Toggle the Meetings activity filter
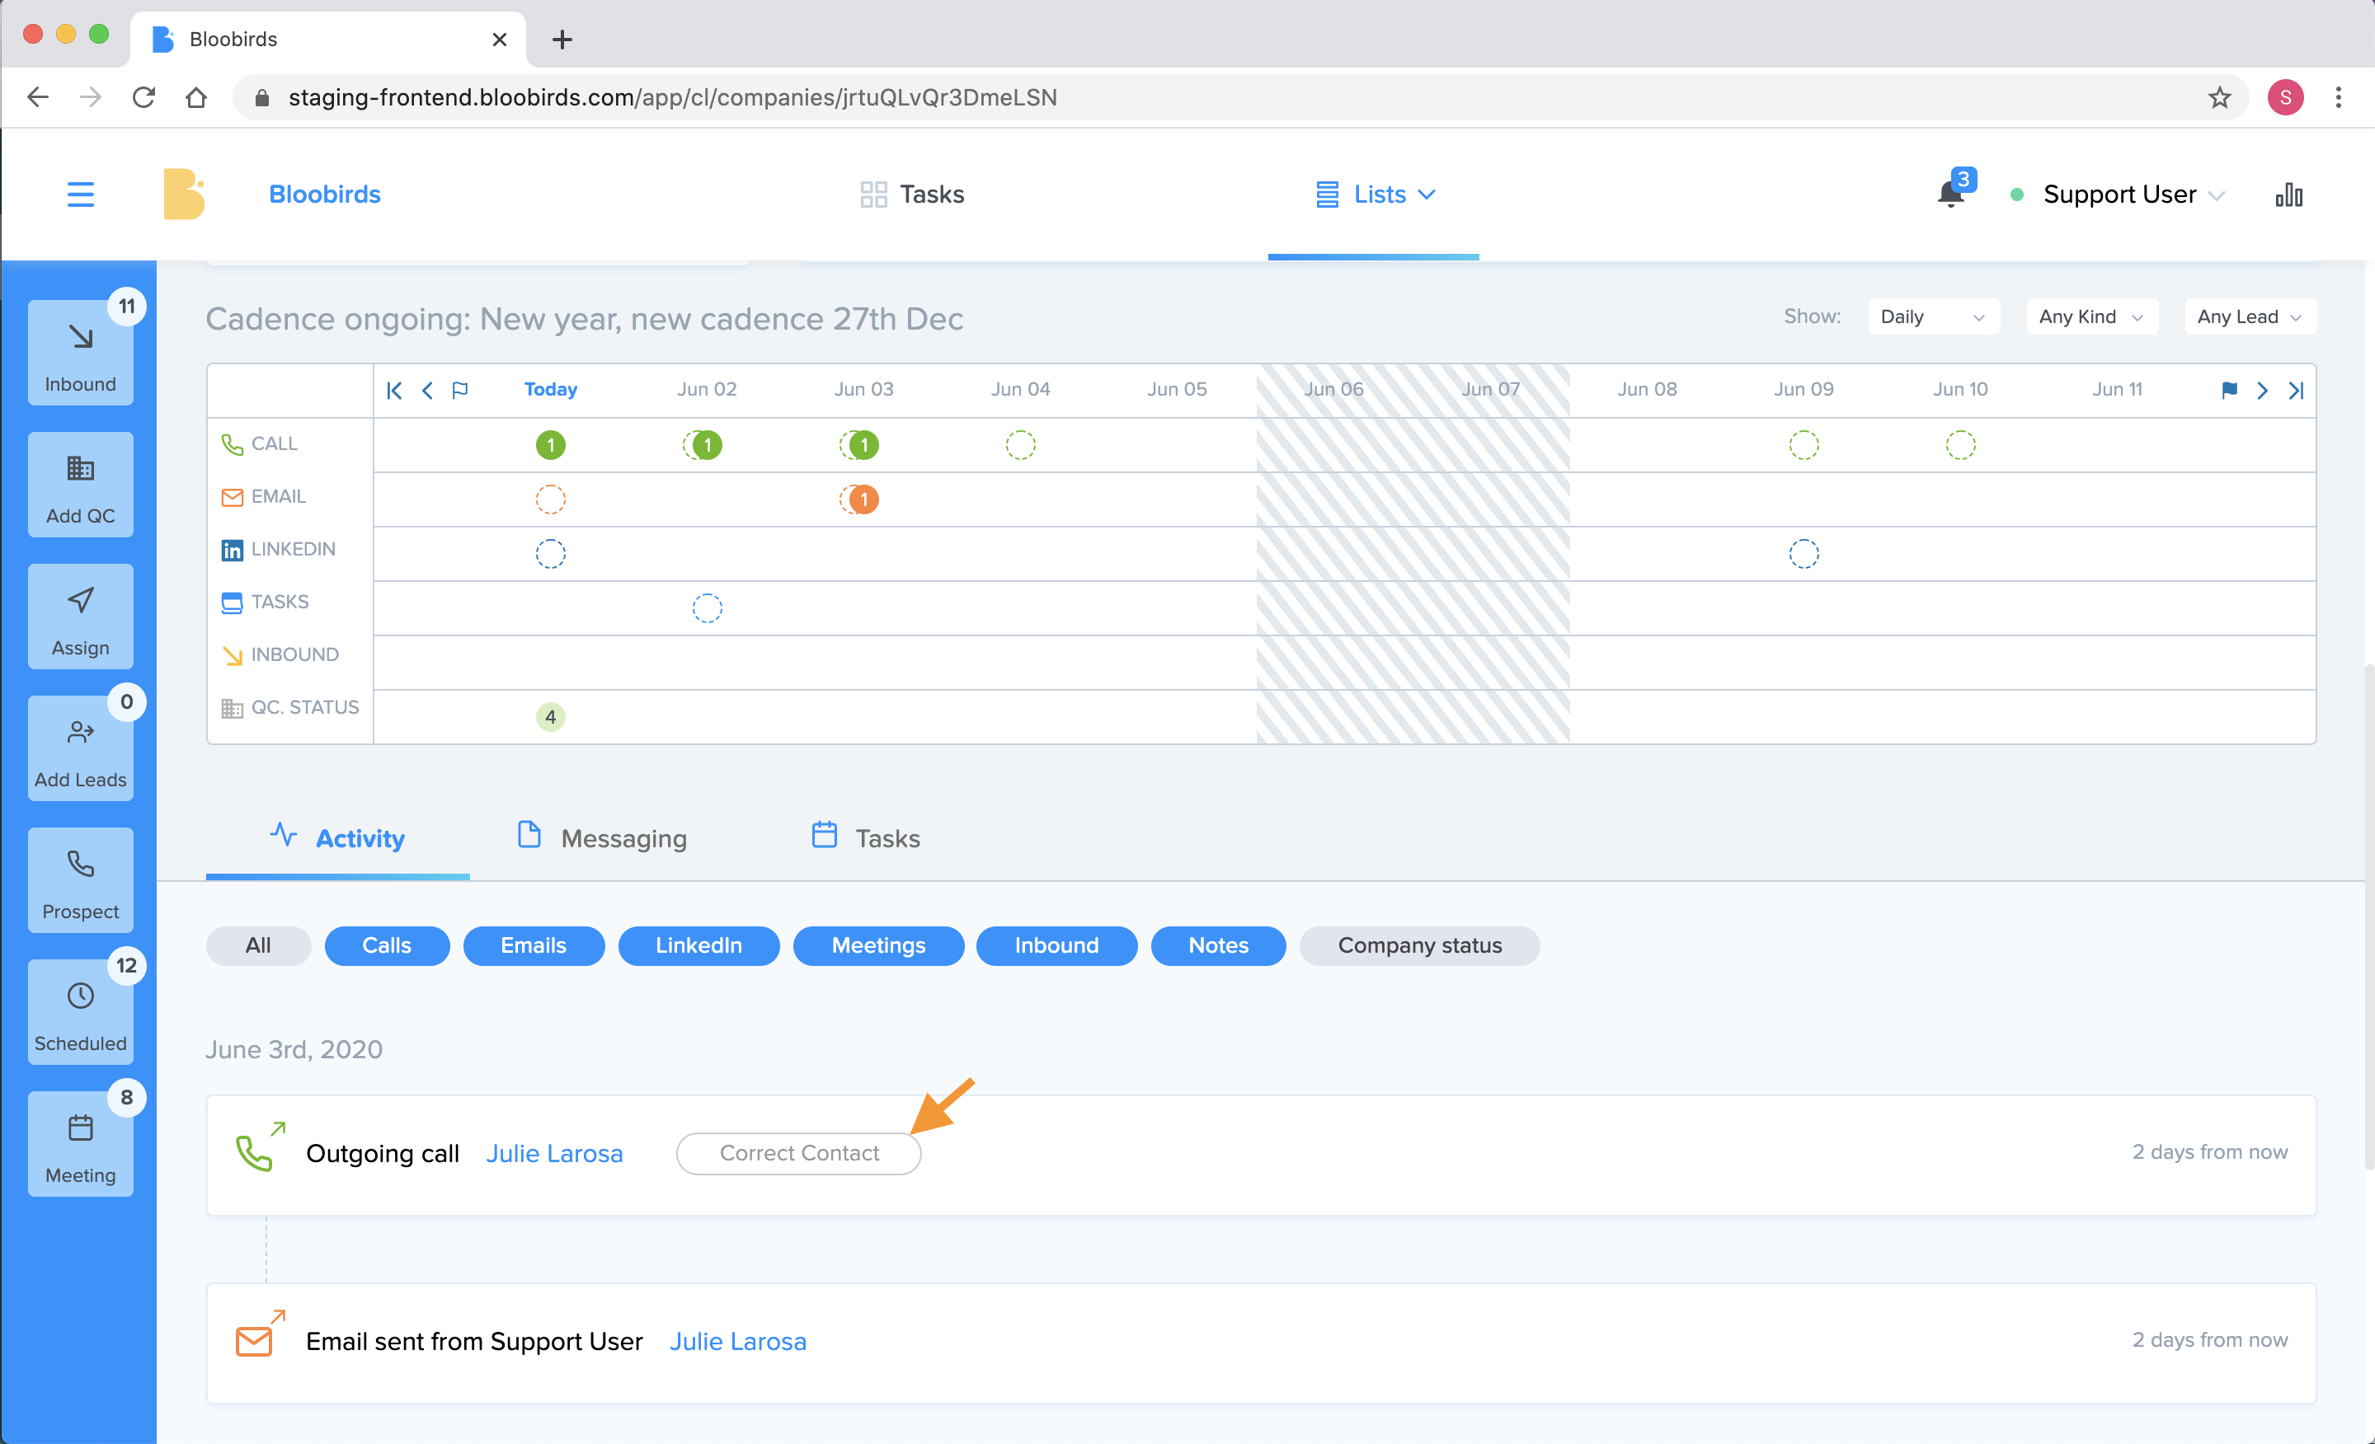The width and height of the screenshot is (2375, 1444). [878, 945]
